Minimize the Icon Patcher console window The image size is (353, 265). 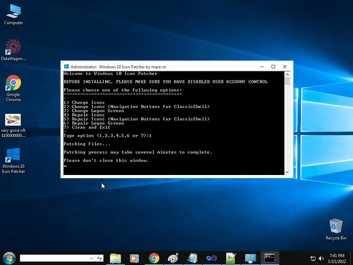(262, 67)
